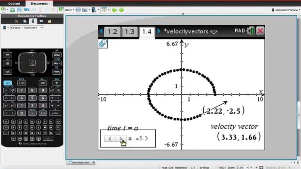
Task: Click the var key on keypad
Action: coord(43,83)
